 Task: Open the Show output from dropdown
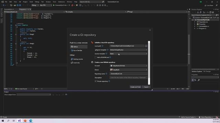coord(34,95)
